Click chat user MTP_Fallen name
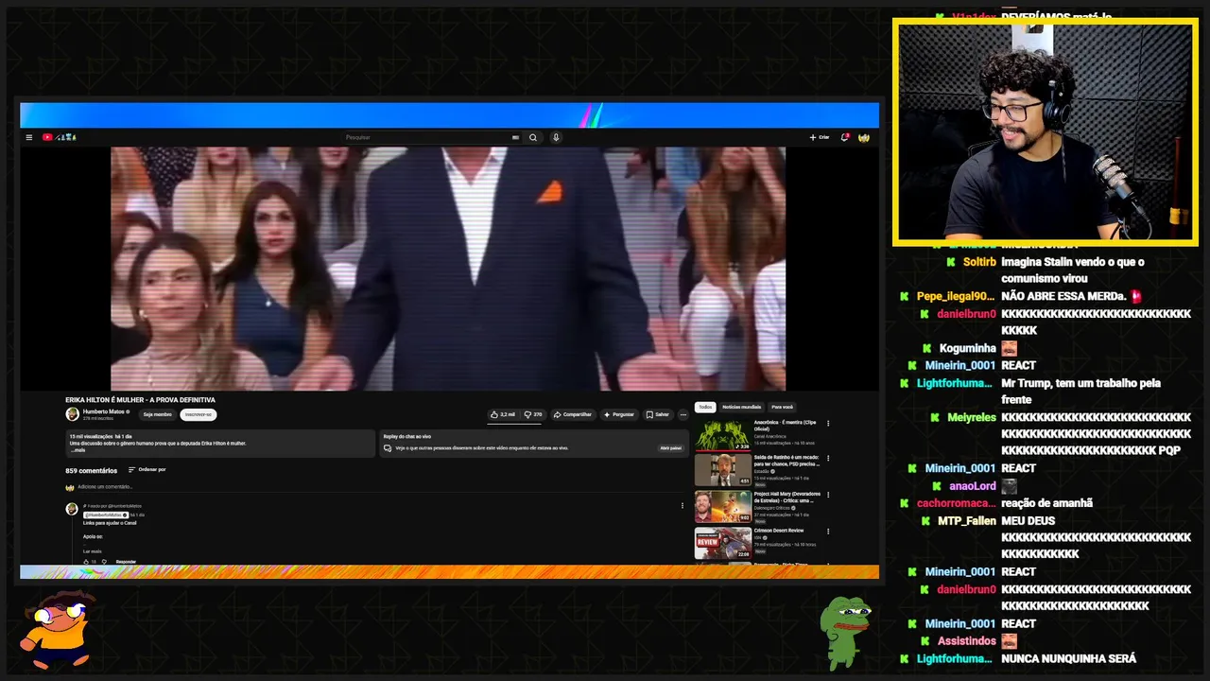Viewport: 1210px width, 681px height. (x=967, y=521)
